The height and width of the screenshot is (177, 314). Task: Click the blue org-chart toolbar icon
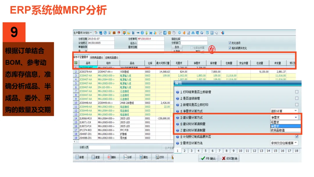coord(193,33)
